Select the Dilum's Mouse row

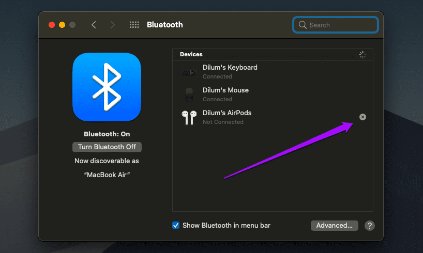point(273,94)
